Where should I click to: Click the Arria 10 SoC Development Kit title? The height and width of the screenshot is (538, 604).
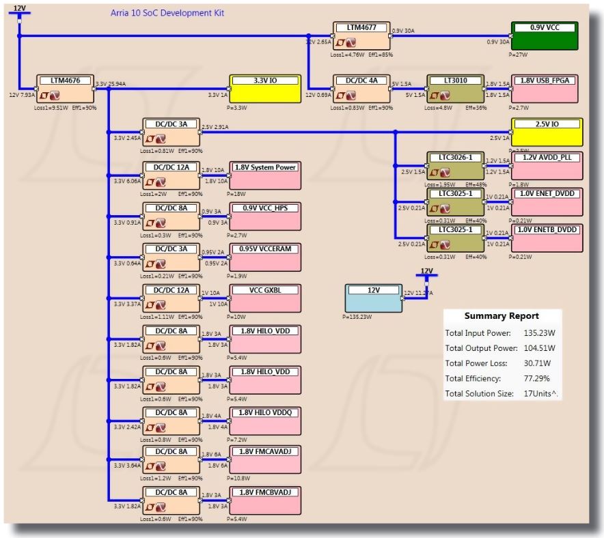167,13
